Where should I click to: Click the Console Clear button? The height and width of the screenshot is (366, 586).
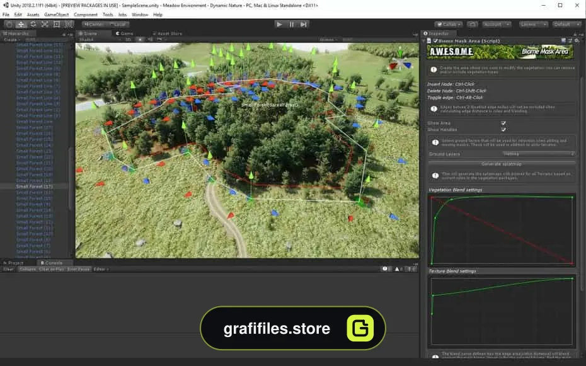(x=9, y=269)
